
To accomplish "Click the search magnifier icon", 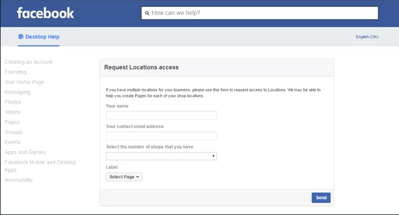I will pos(147,13).
